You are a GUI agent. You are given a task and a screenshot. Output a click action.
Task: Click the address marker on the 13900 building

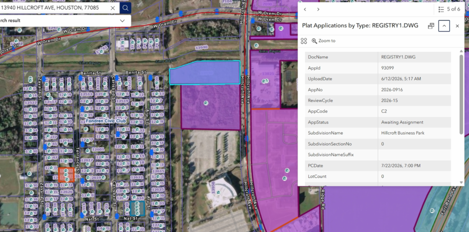tap(219, 192)
